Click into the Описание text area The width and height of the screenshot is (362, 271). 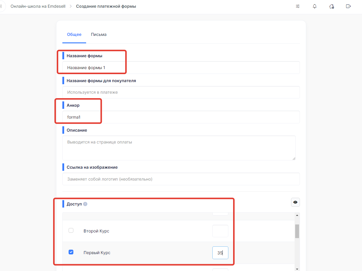click(x=179, y=148)
